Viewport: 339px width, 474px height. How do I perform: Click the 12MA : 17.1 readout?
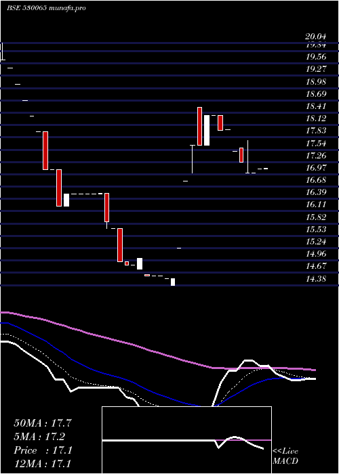tap(43, 464)
